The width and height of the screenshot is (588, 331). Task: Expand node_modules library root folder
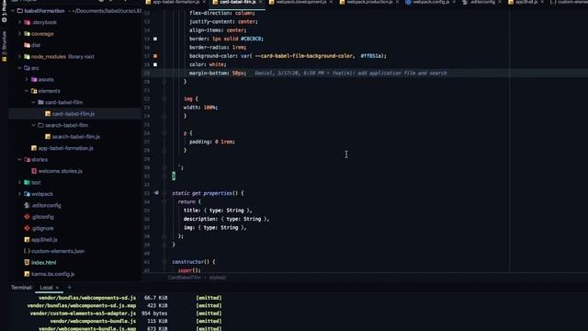(x=19, y=57)
